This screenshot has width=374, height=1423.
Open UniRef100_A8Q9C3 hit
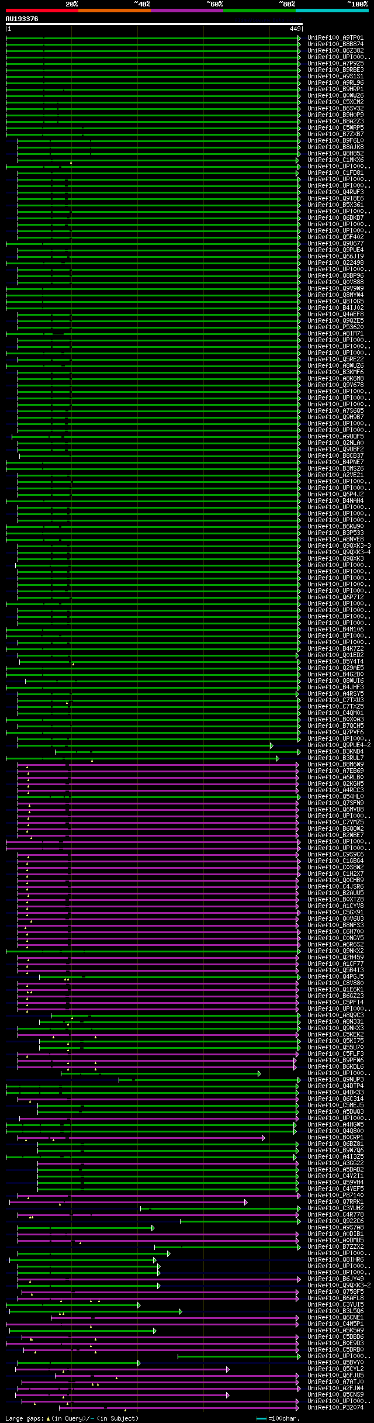pyautogui.click(x=335, y=1016)
